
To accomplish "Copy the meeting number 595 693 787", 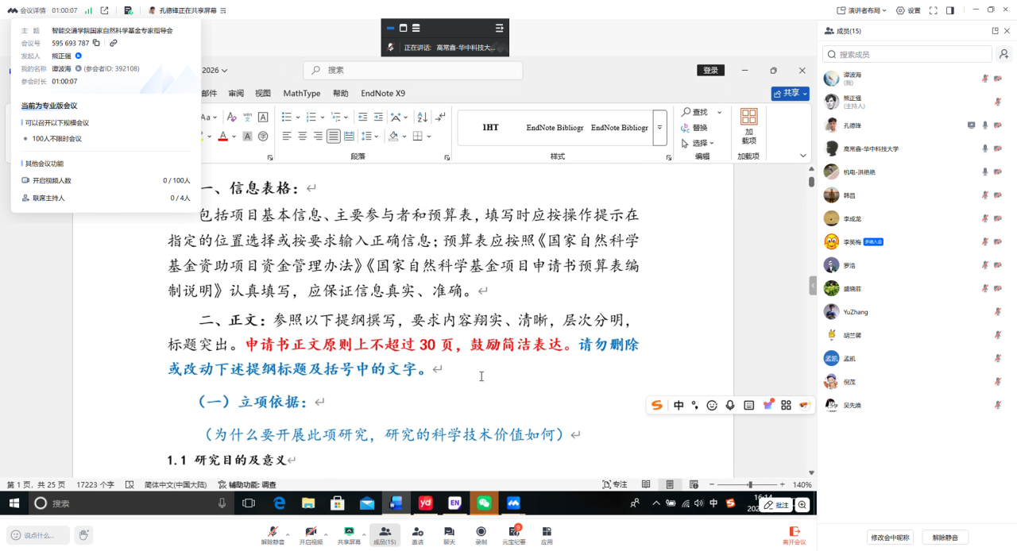I will pyautogui.click(x=96, y=43).
